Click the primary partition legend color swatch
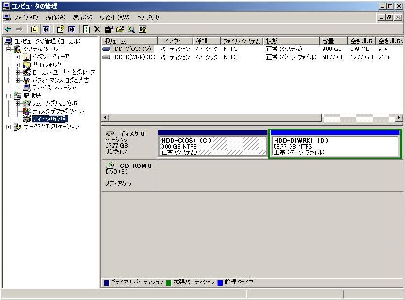This screenshot has width=405, height=300. pyautogui.click(x=106, y=283)
